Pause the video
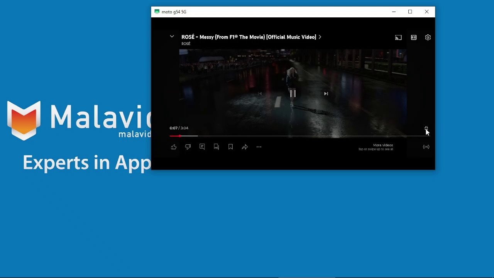494x278 pixels. point(293,93)
